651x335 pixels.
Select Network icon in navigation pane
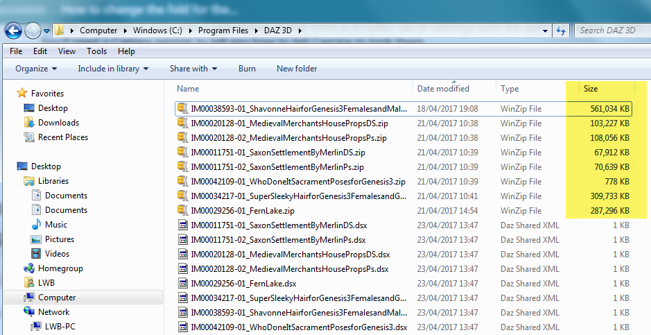point(29,311)
